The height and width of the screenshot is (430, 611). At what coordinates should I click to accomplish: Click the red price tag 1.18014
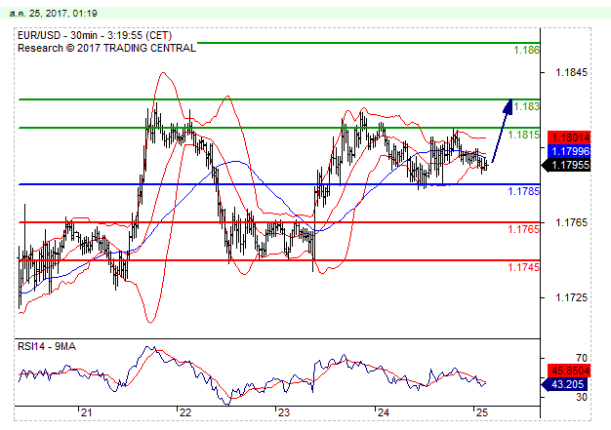(x=569, y=137)
